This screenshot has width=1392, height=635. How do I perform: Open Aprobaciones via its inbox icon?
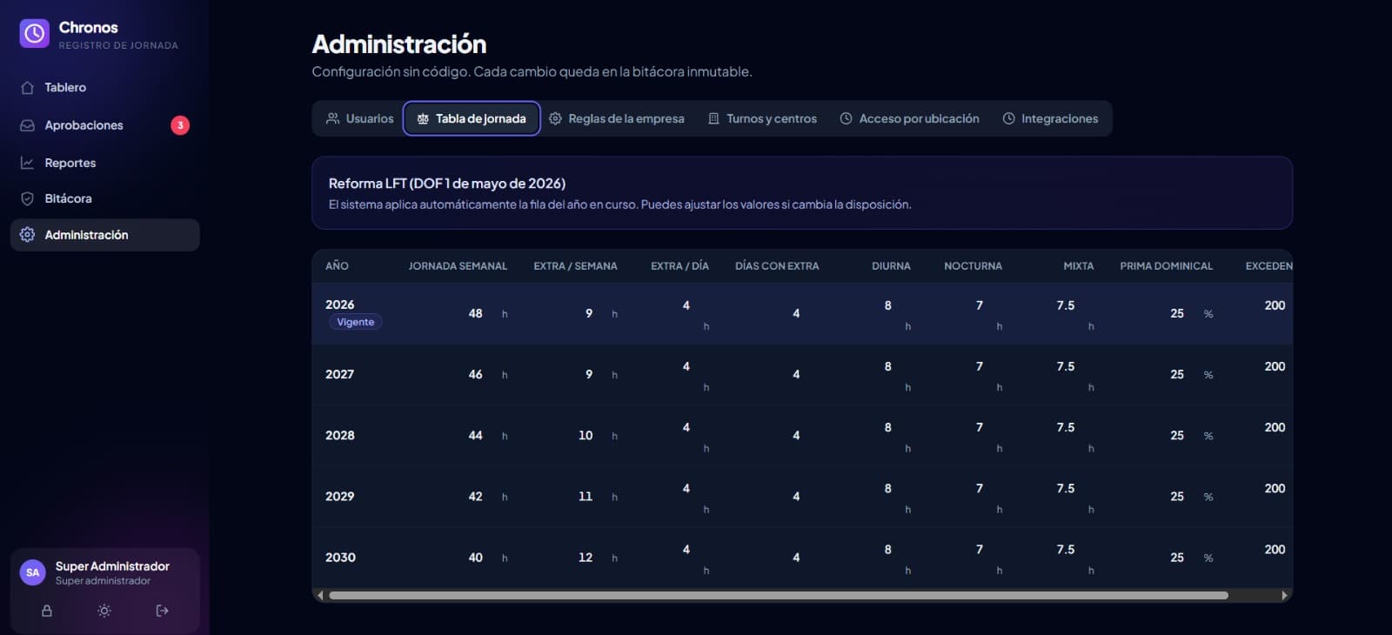[x=27, y=125]
